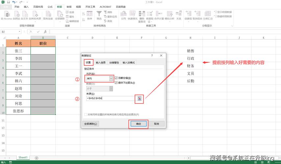The image size is (281, 164).
Task: Click the column H header
Action: 190,38
